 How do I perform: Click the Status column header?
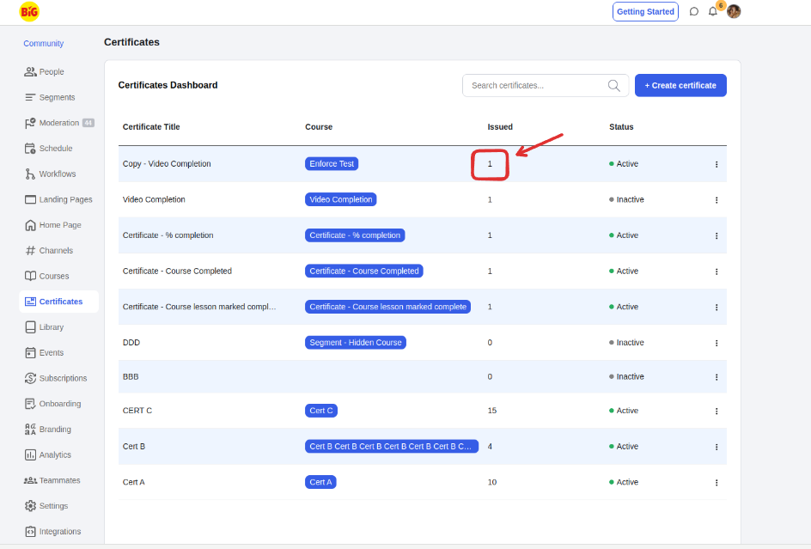621,127
